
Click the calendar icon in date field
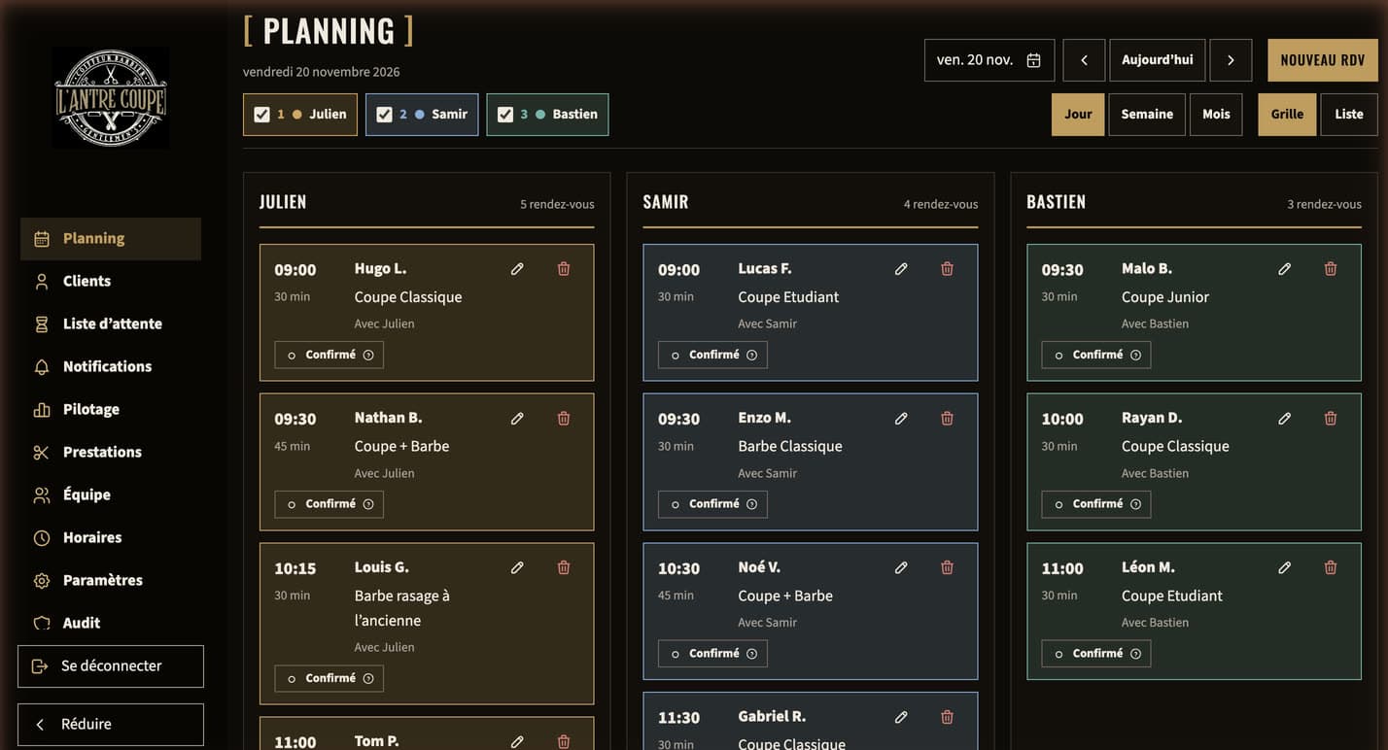pyautogui.click(x=1033, y=60)
